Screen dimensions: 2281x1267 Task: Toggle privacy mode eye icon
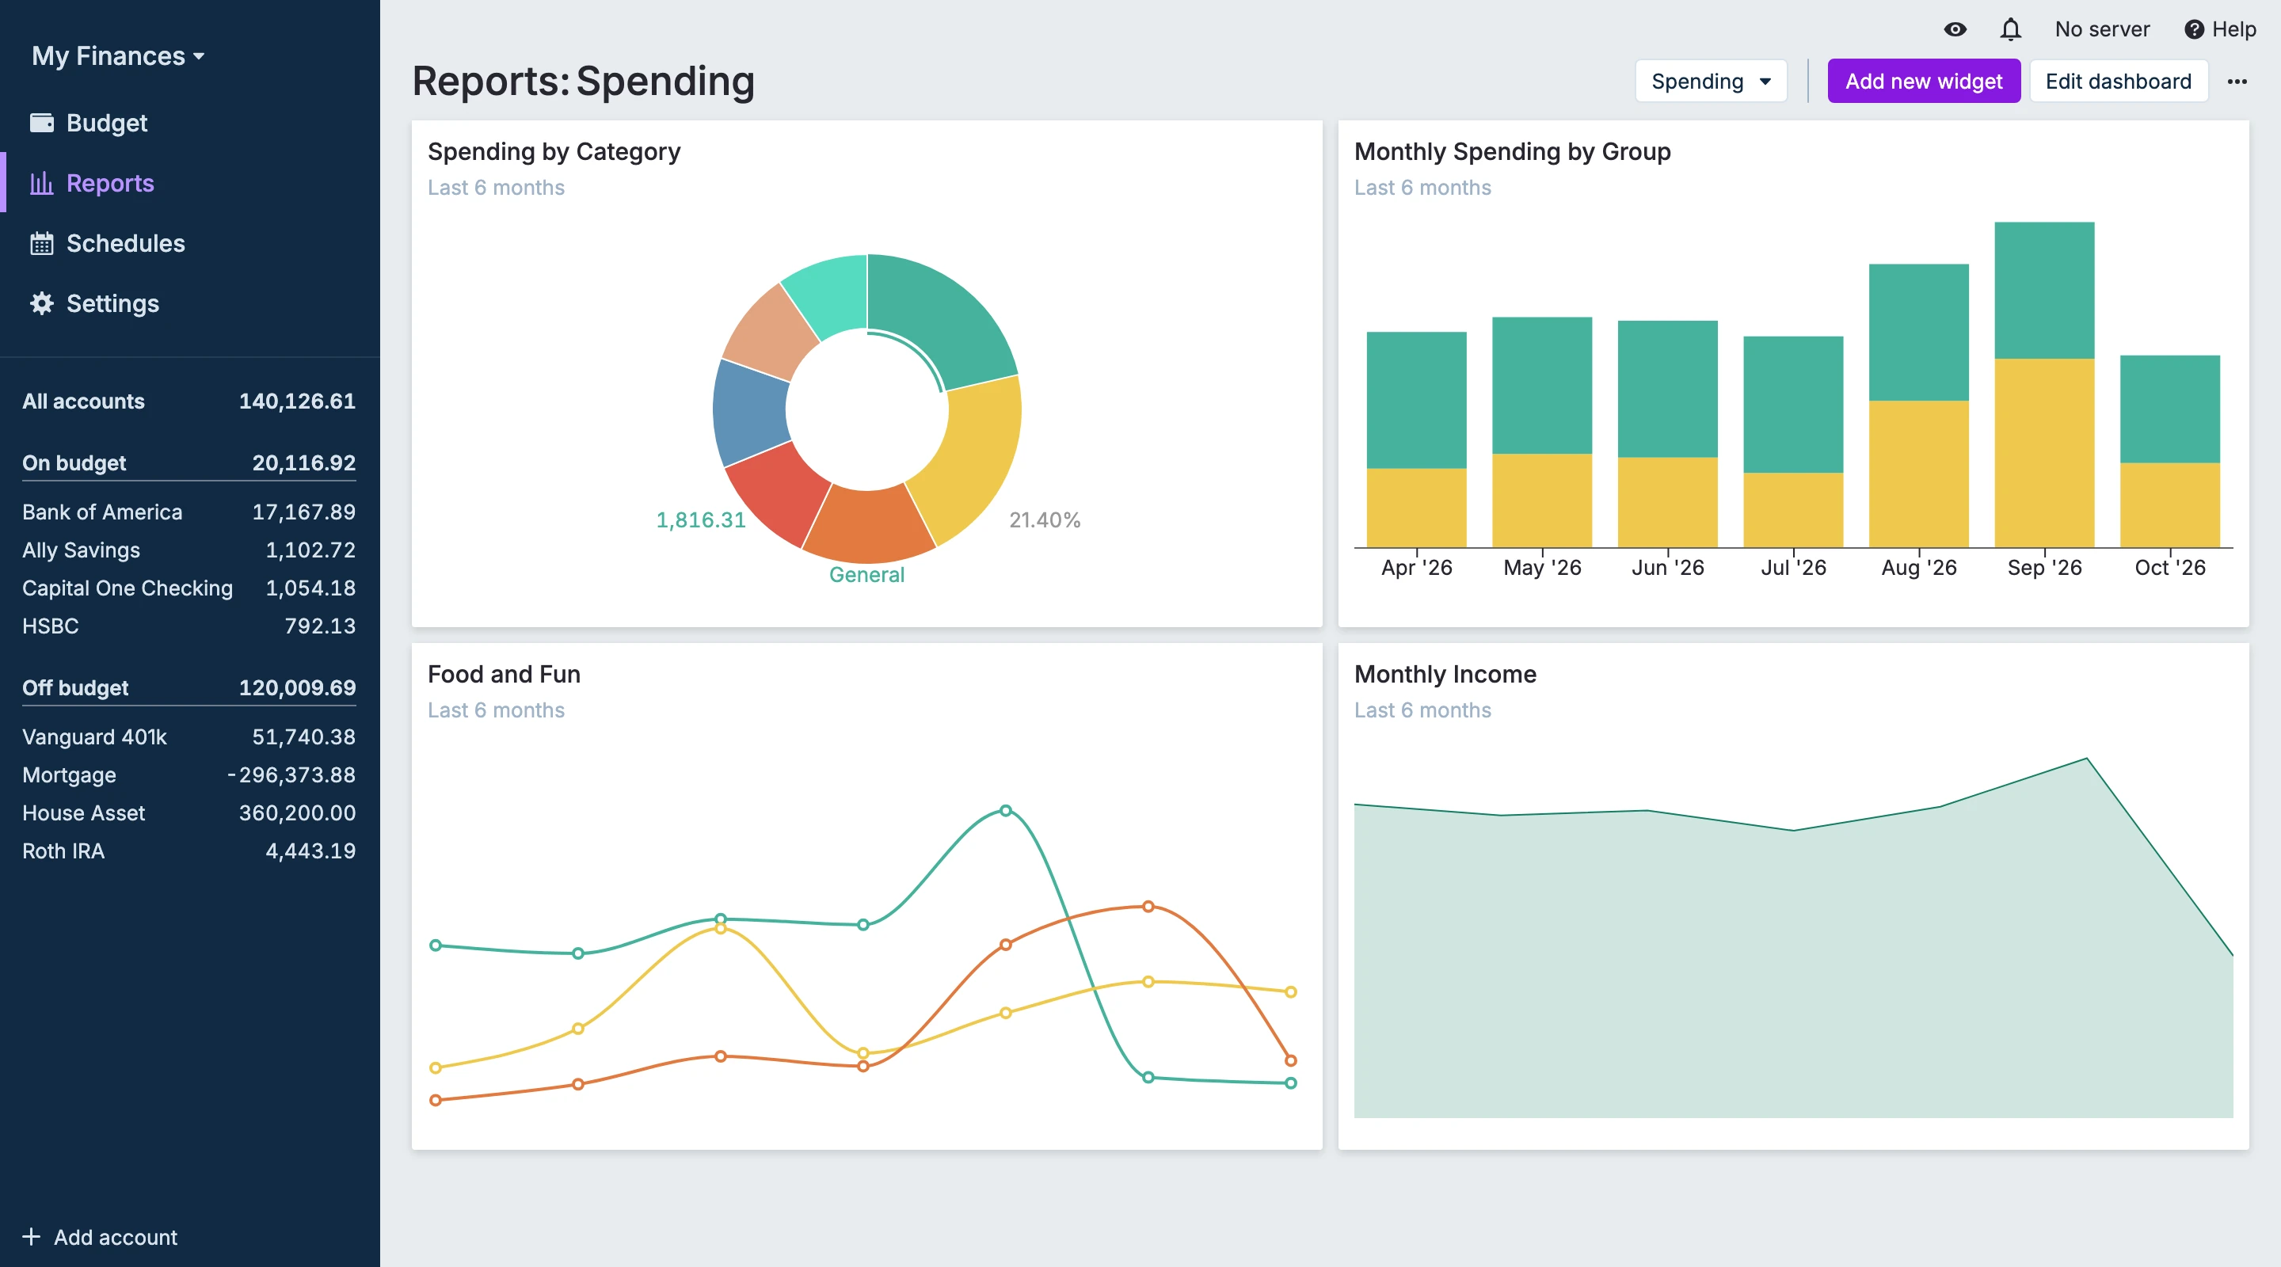pos(1954,29)
